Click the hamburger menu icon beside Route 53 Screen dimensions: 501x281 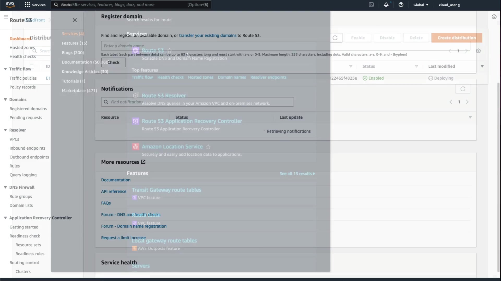(x=6, y=17)
